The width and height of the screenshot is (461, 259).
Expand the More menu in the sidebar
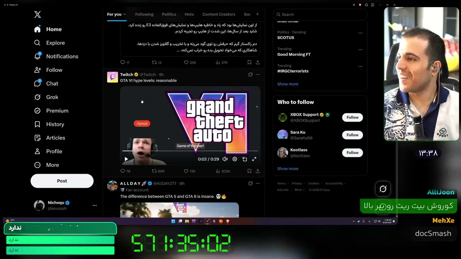pyautogui.click(x=46, y=165)
